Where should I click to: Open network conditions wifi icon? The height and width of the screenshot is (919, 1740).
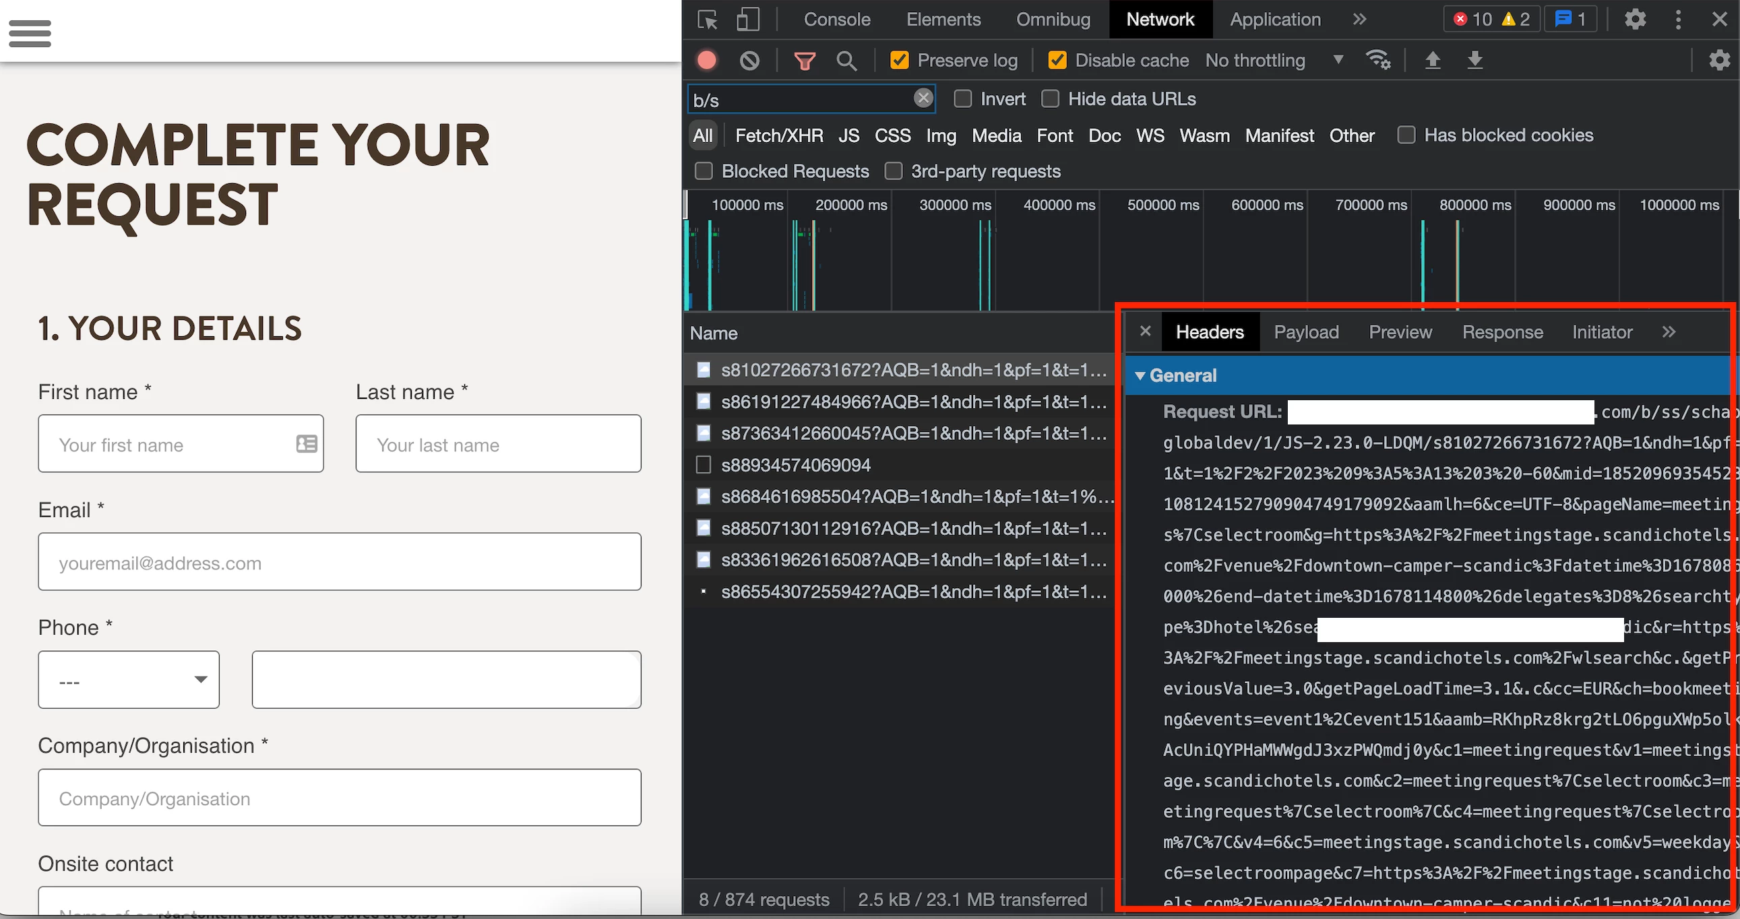point(1378,61)
